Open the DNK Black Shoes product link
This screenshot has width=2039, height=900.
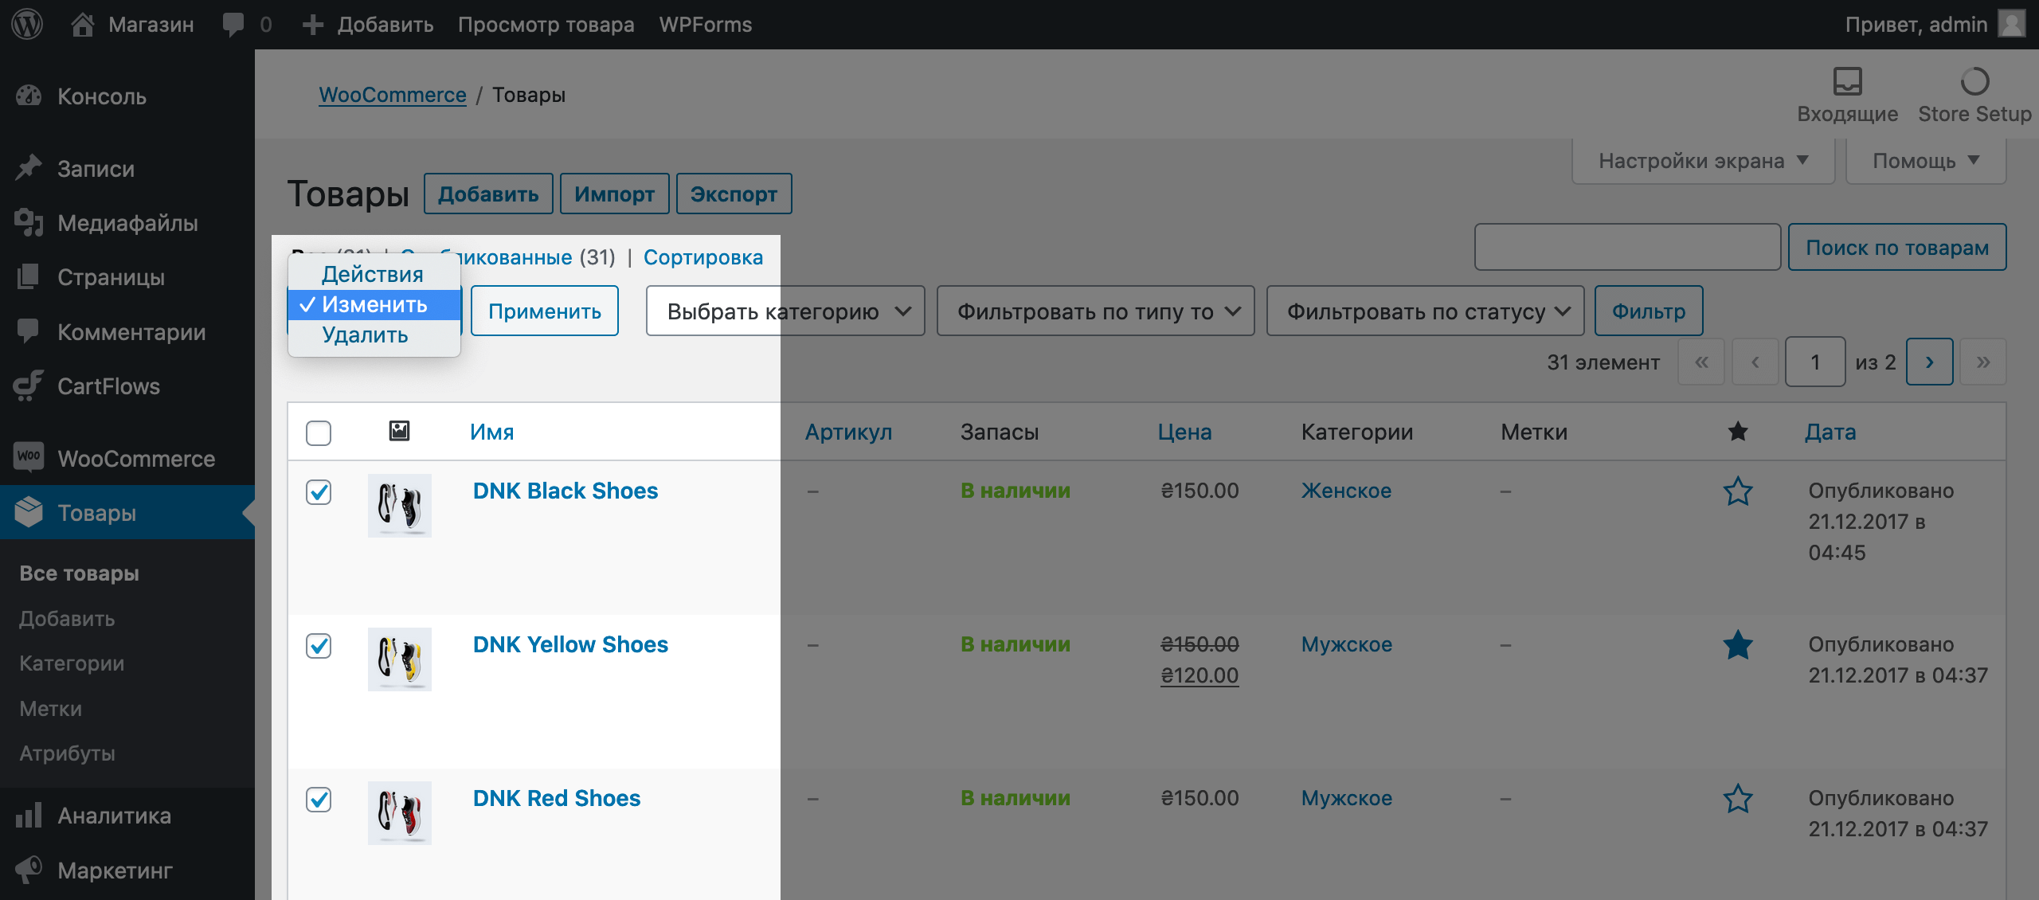(566, 491)
